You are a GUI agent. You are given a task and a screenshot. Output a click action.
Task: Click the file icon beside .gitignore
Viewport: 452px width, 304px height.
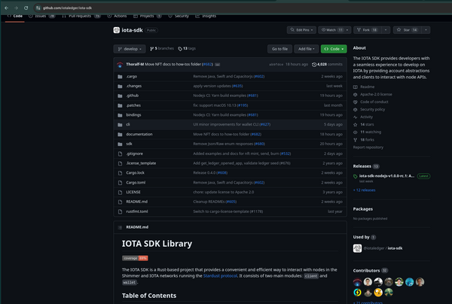pos(120,154)
